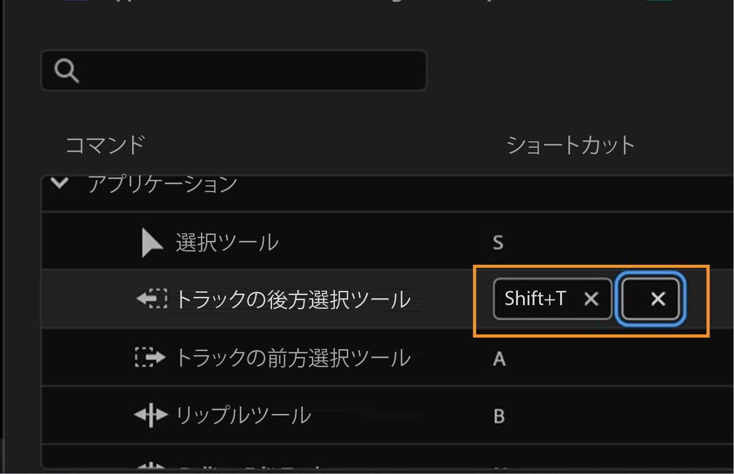The height and width of the screenshot is (474, 734).
Task: Click the highlighted empty shortcut X icon
Action: 657,299
